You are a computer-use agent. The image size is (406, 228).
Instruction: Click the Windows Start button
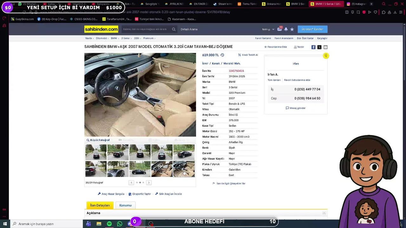point(5,224)
